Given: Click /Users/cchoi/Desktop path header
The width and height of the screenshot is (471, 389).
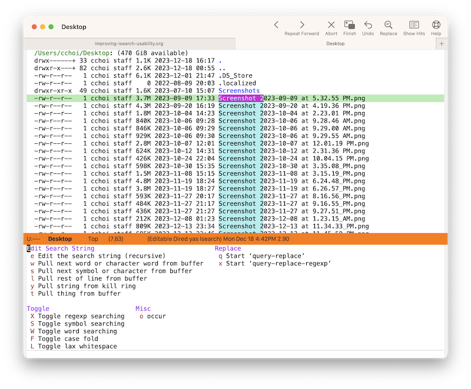Looking at the screenshot, I should 72,53.
